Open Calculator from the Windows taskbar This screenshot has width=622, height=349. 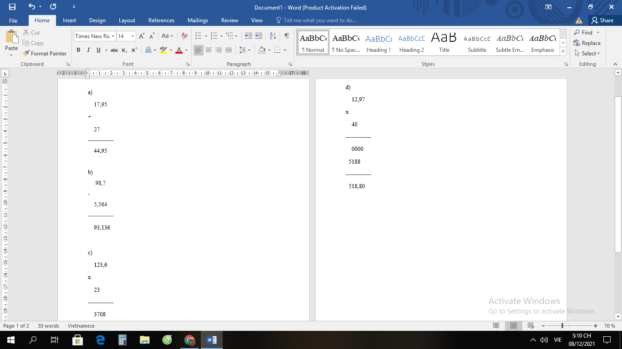(122, 340)
